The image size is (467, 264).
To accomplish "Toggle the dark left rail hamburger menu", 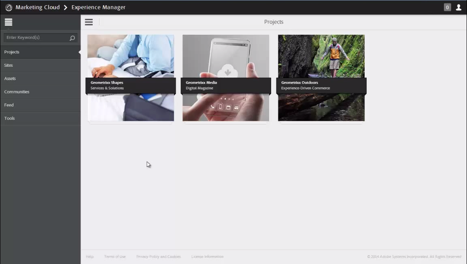I will coord(8,22).
